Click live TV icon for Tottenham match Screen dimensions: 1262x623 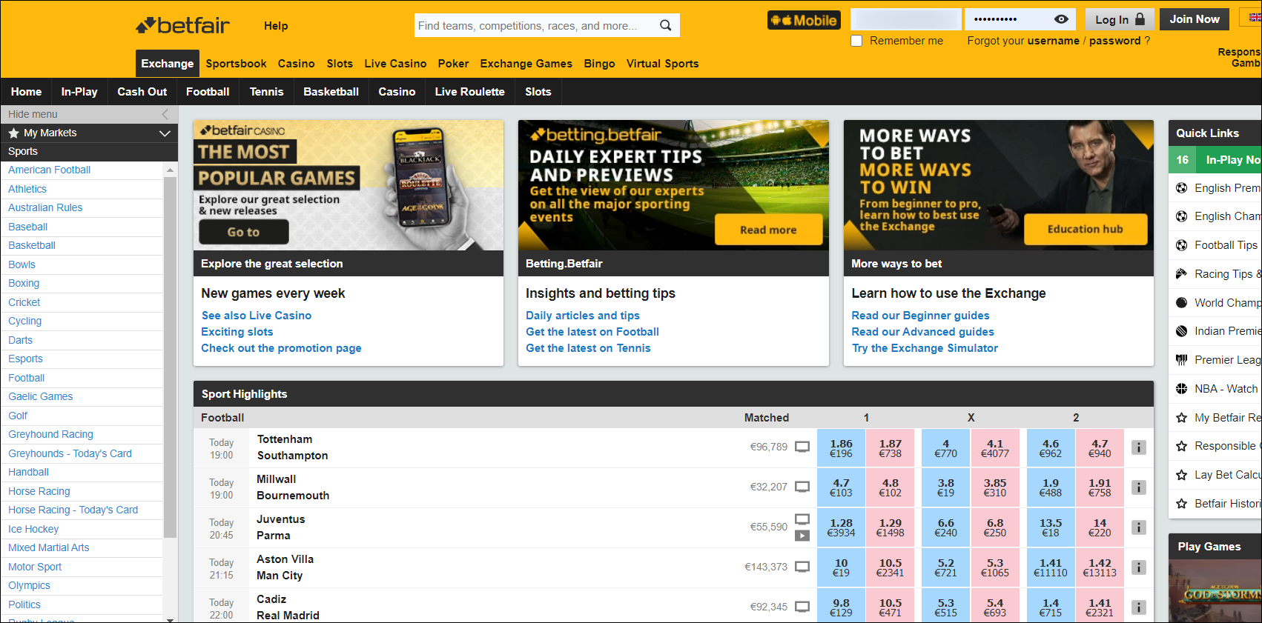click(802, 447)
